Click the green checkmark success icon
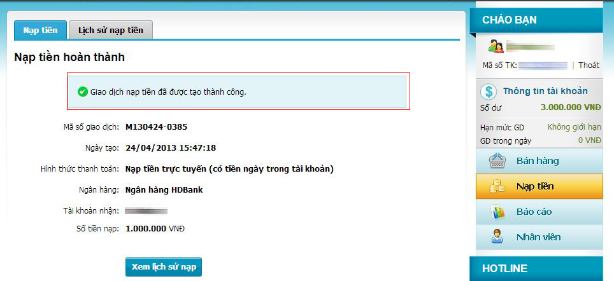The width and height of the screenshot is (614, 281). [x=83, y=92]
